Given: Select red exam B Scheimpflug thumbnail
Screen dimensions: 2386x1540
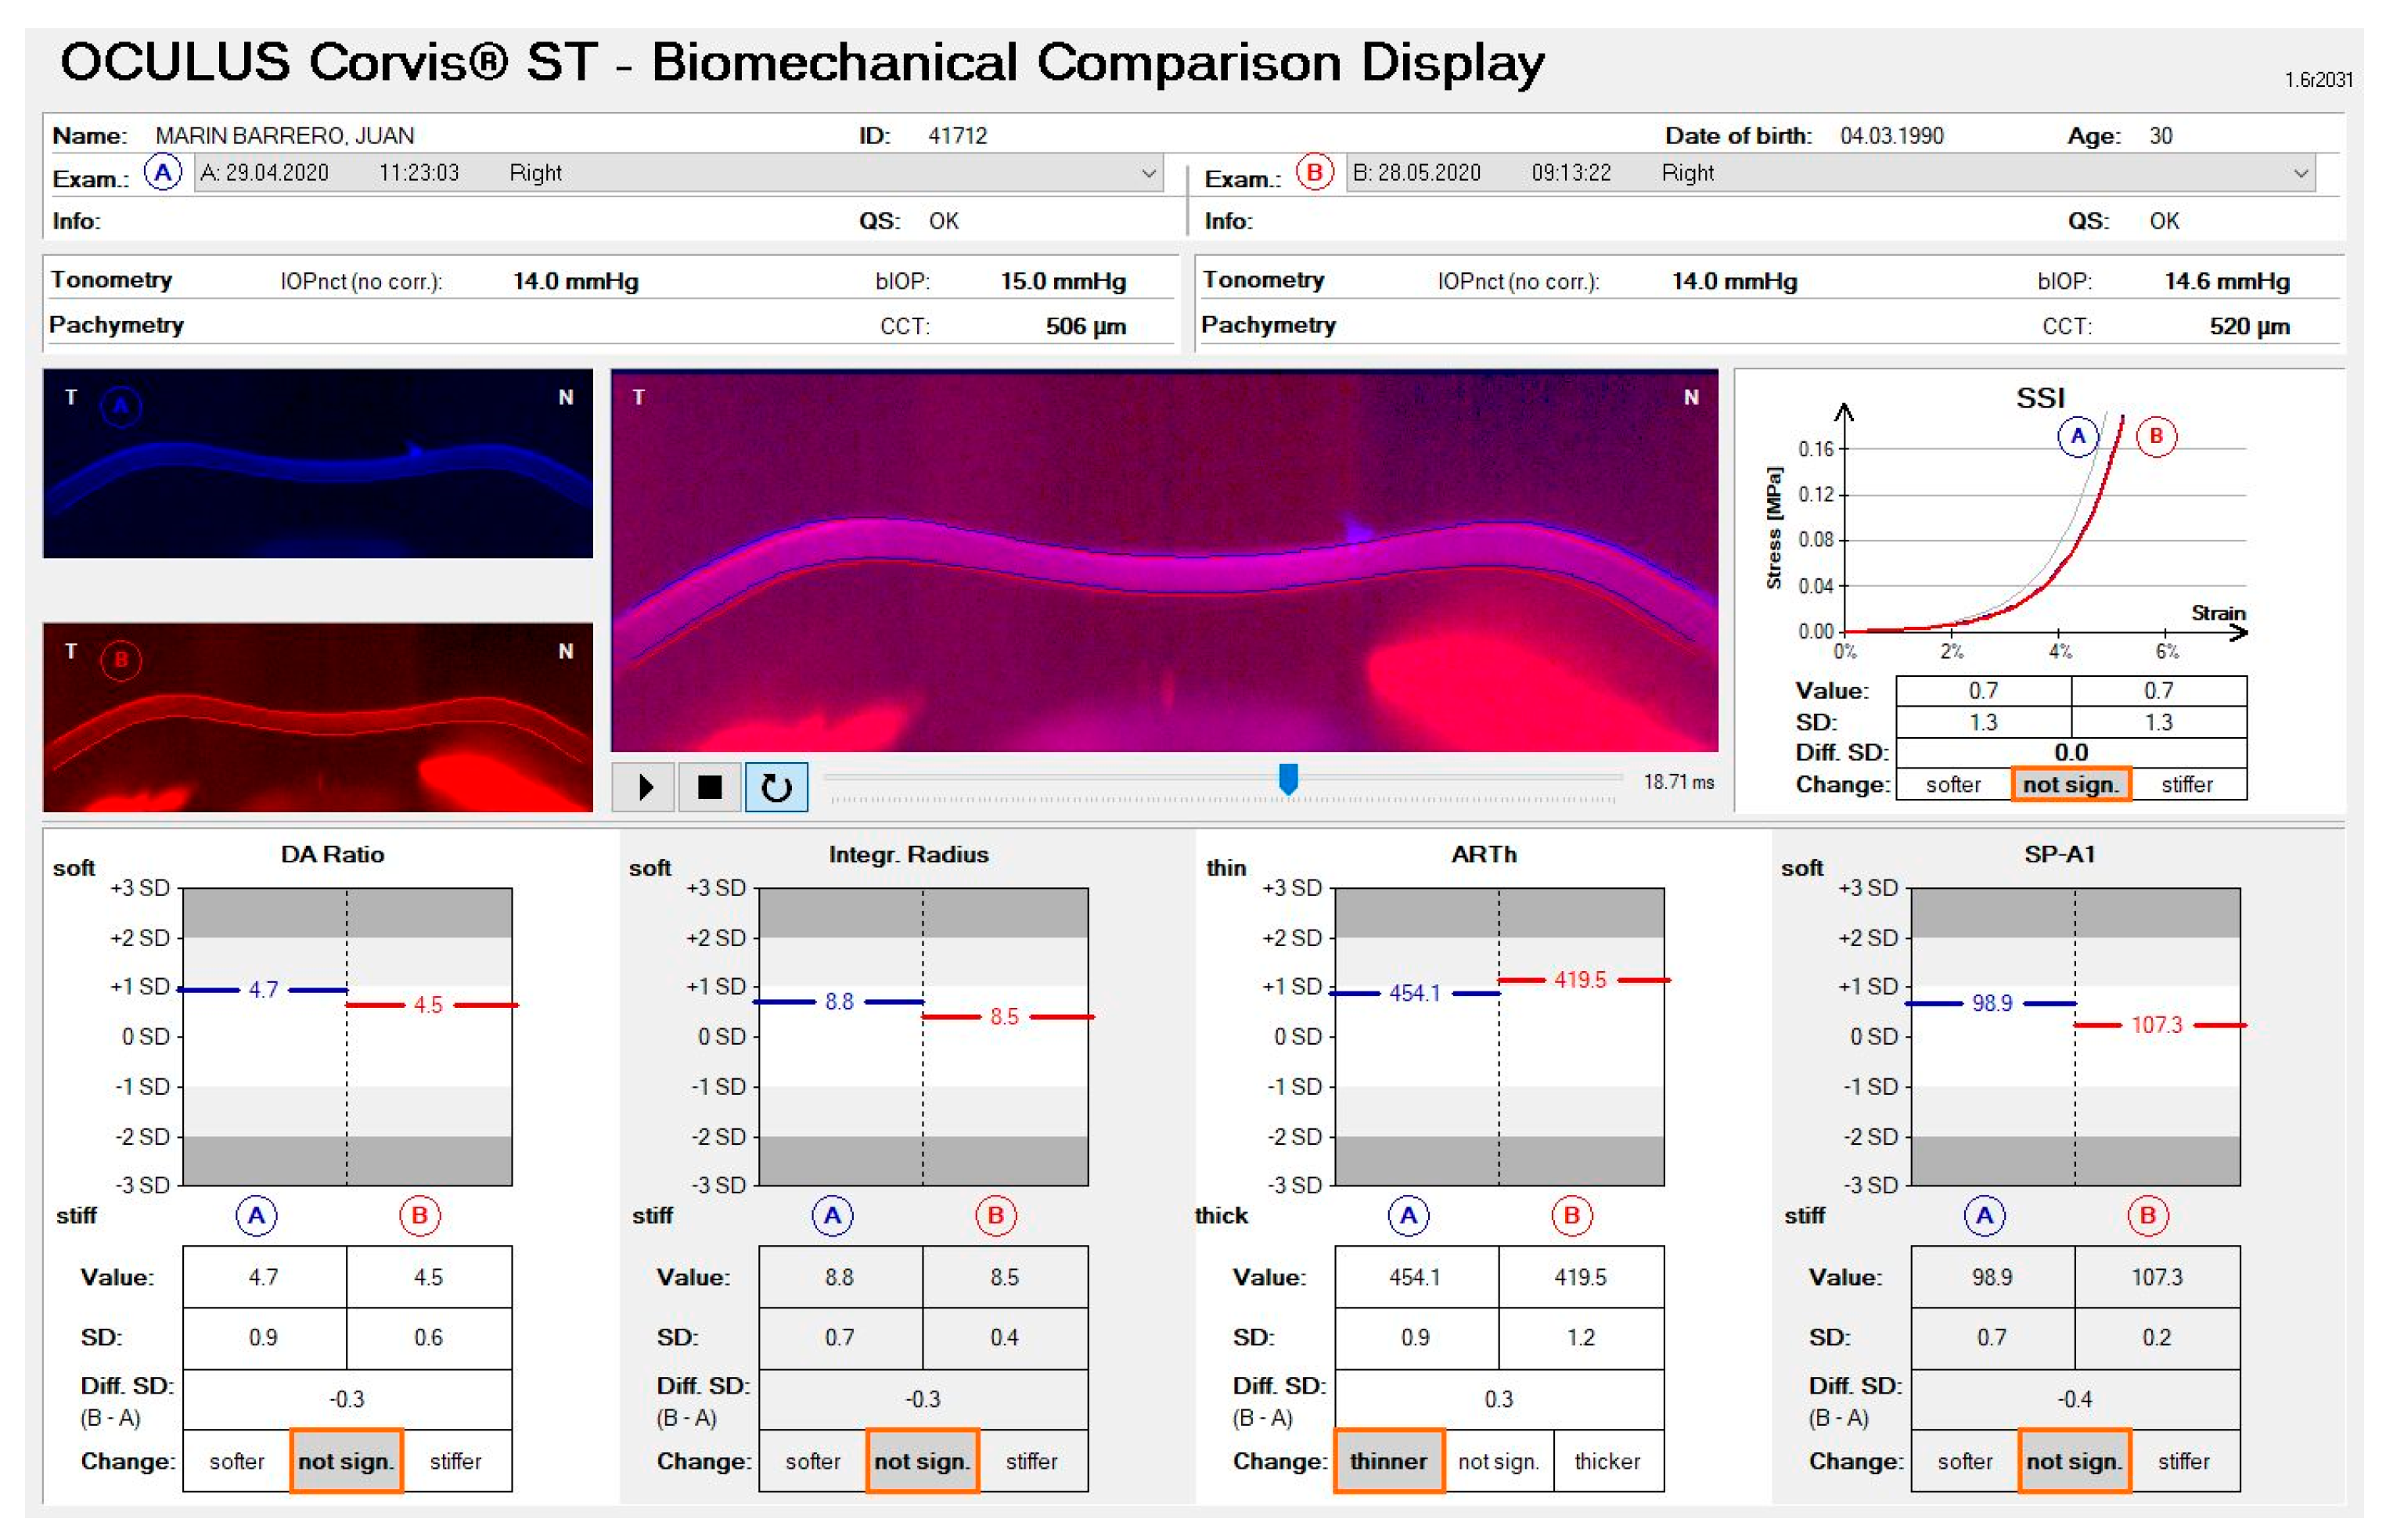Looking at the screenshot, I should tap(317, 717).
